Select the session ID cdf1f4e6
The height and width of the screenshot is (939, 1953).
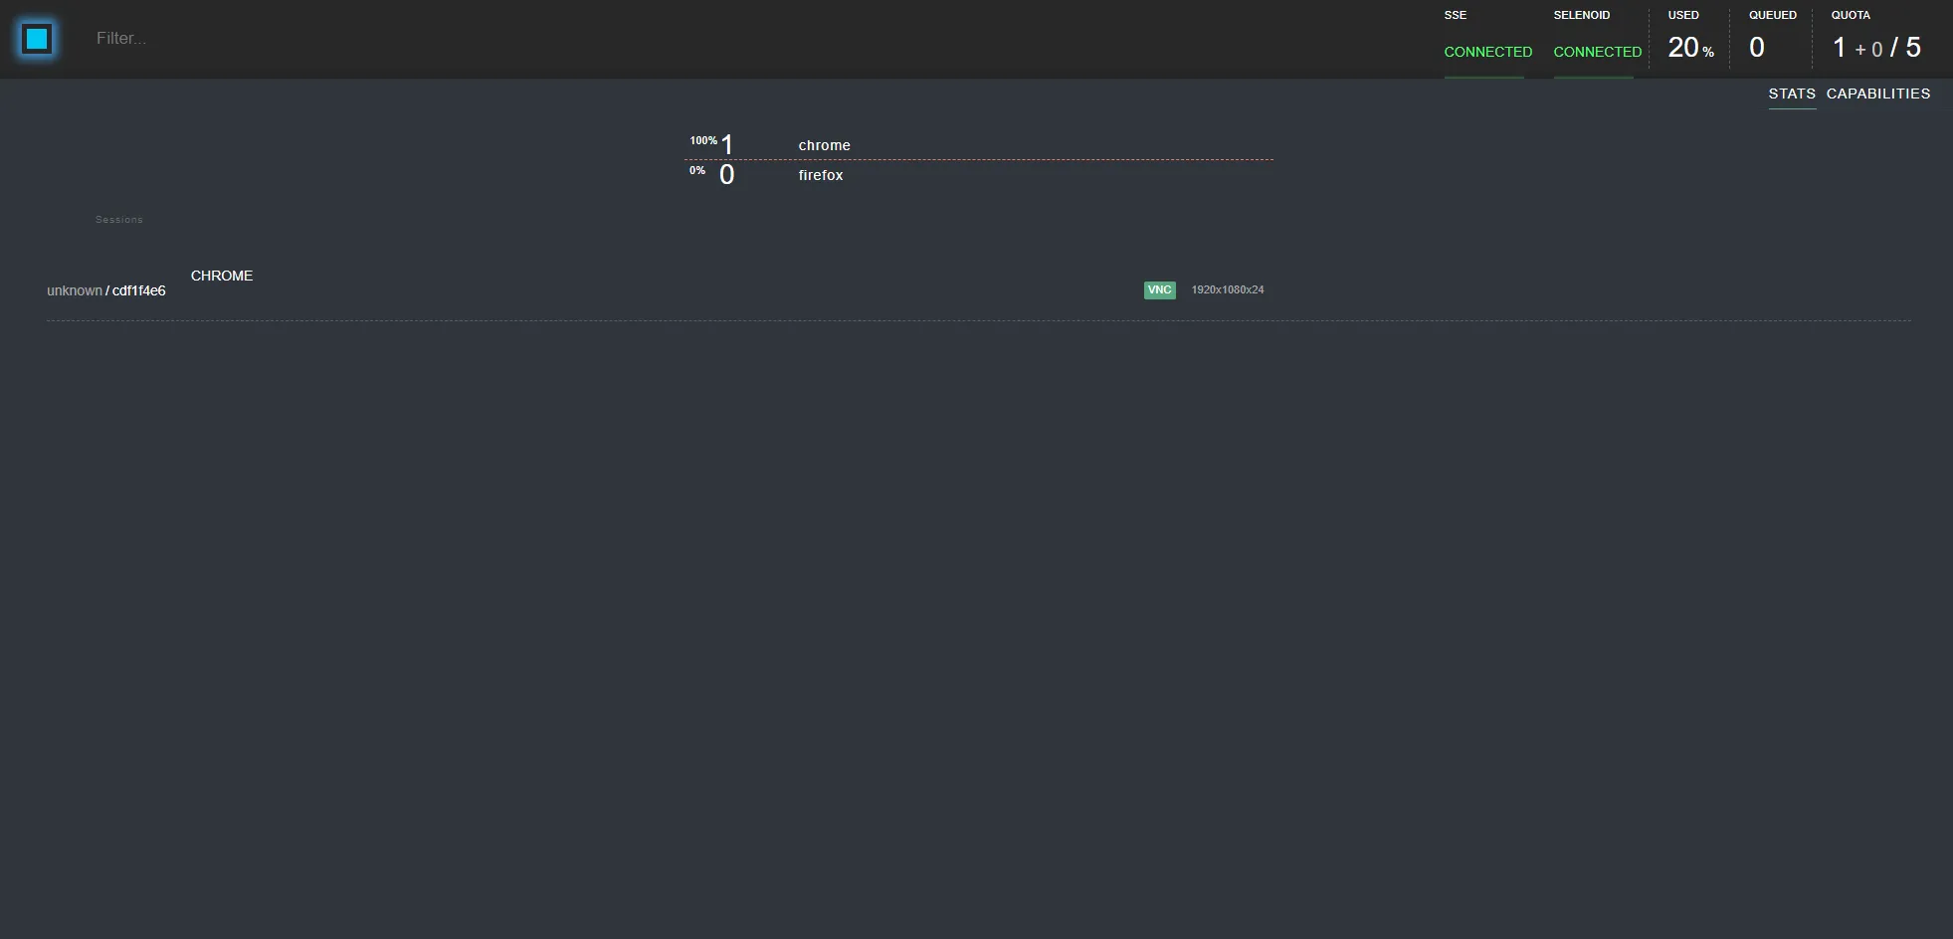138,290
